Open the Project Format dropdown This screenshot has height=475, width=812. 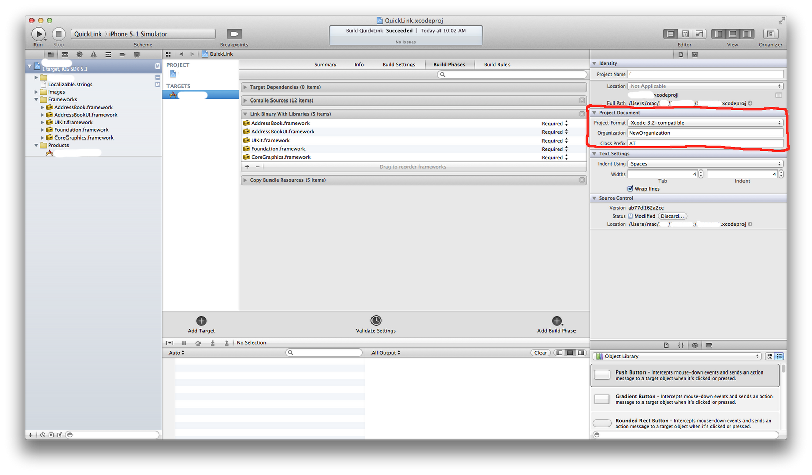(705, 123)
